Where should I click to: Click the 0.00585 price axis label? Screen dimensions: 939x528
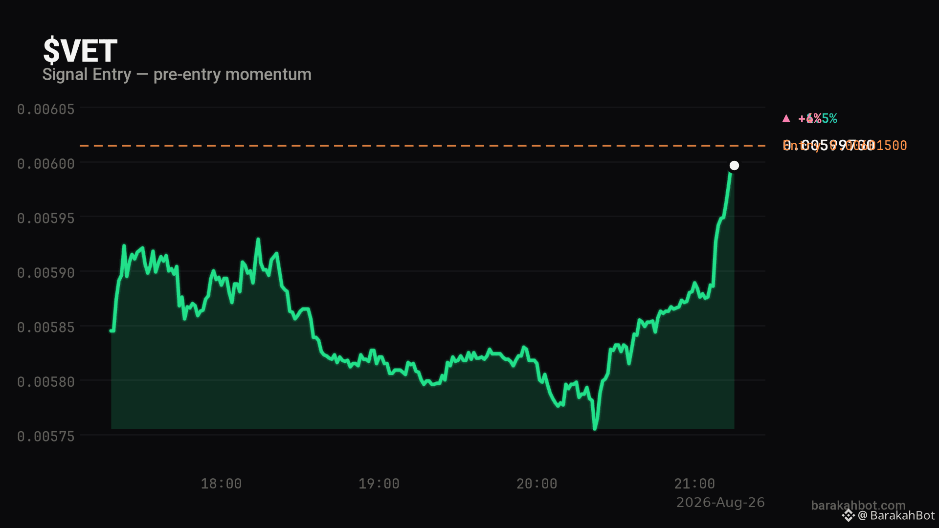[46, 327]
